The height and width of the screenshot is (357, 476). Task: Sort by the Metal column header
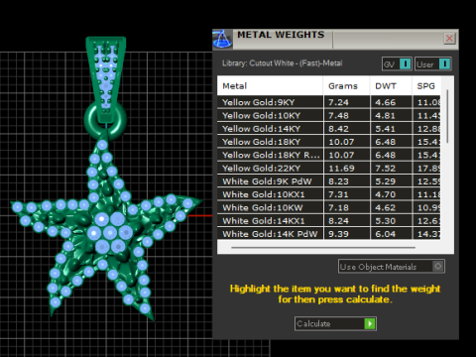tap(270, 86)
